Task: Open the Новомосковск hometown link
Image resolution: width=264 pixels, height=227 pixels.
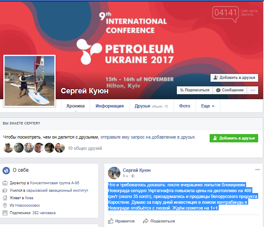Action: (x=28, y=205)
